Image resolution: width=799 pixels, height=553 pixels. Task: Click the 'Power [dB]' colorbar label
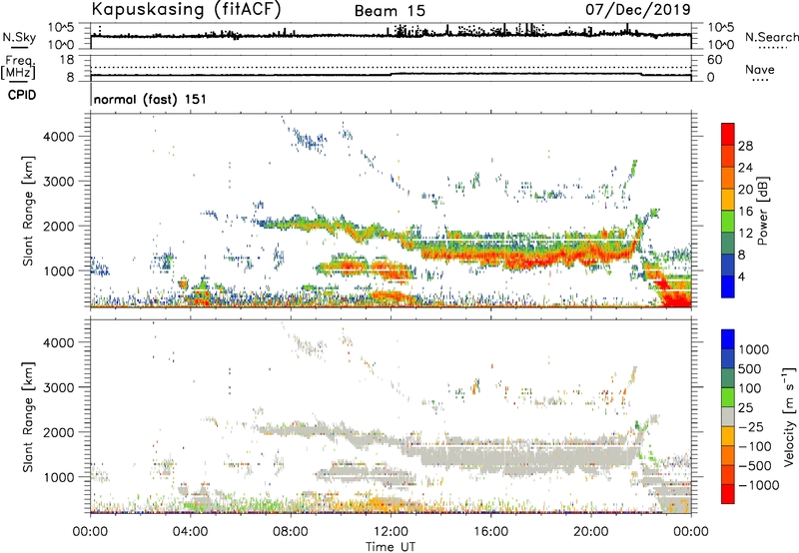click(762, 211)
